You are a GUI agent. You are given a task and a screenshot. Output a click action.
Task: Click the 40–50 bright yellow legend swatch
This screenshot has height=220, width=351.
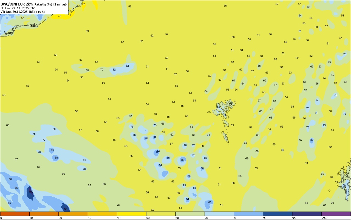tap(132, 214)
